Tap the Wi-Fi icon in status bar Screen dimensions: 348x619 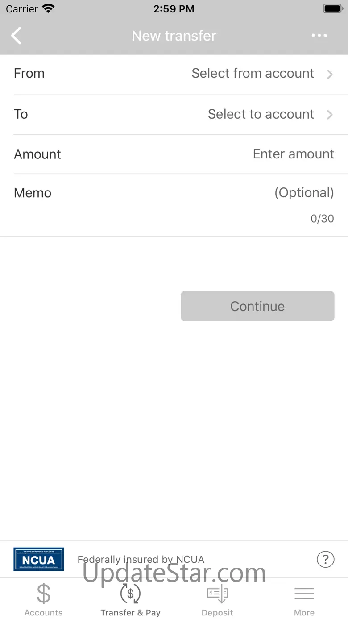pos(48,8)
